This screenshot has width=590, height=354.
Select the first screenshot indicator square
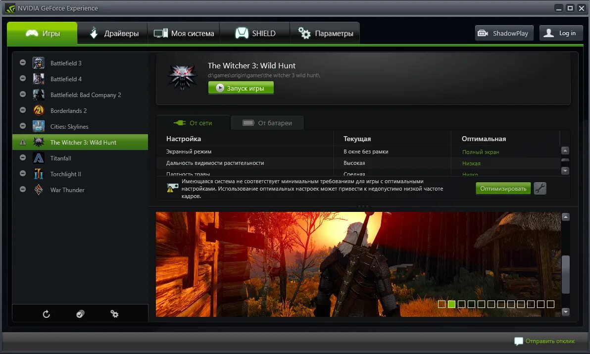(x=442, y=304)
